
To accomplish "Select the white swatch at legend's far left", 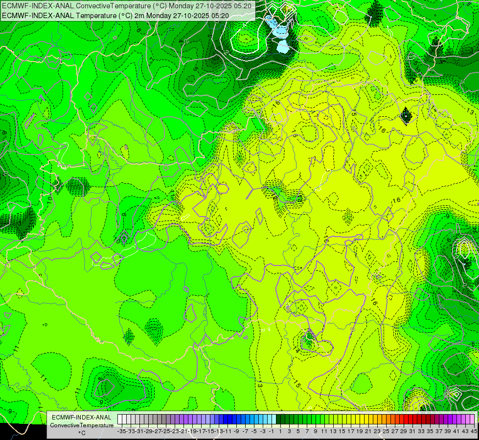I will click(120, 419).
